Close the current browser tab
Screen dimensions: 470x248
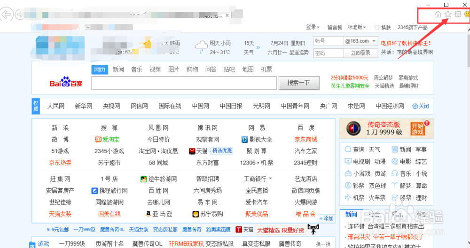(x=227, y=15)
